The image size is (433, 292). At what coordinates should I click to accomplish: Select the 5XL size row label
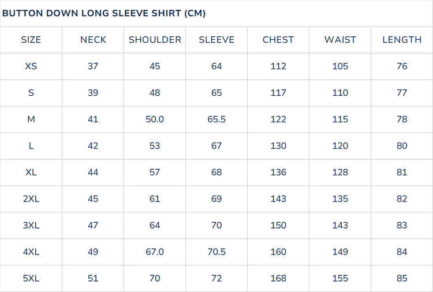(31, 278)
